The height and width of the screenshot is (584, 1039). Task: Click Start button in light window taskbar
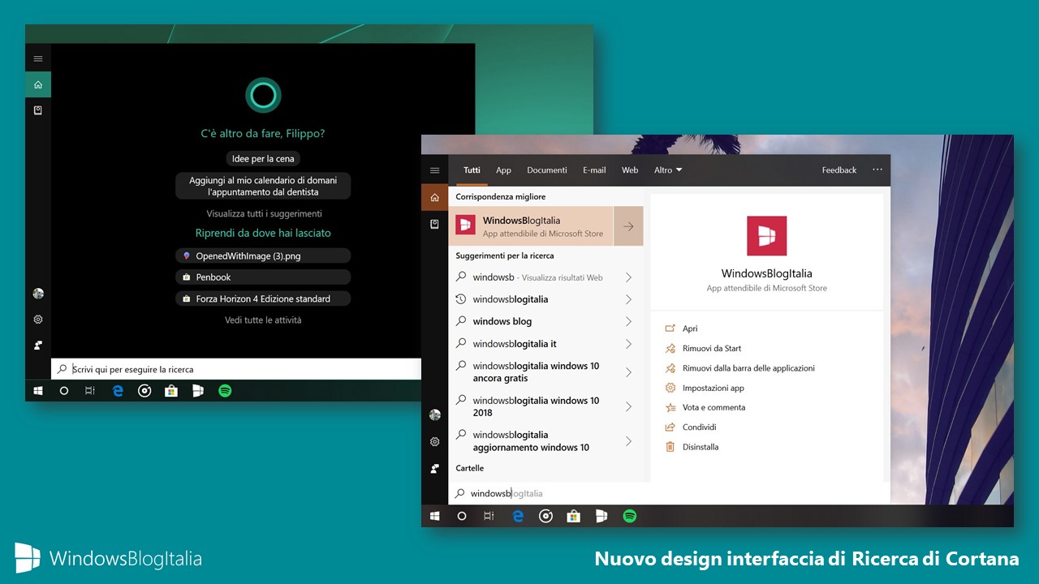[x=435, y=516]
